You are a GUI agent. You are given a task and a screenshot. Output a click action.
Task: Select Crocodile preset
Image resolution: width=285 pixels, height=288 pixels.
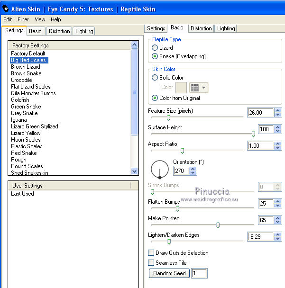click(x=21, y=80)
